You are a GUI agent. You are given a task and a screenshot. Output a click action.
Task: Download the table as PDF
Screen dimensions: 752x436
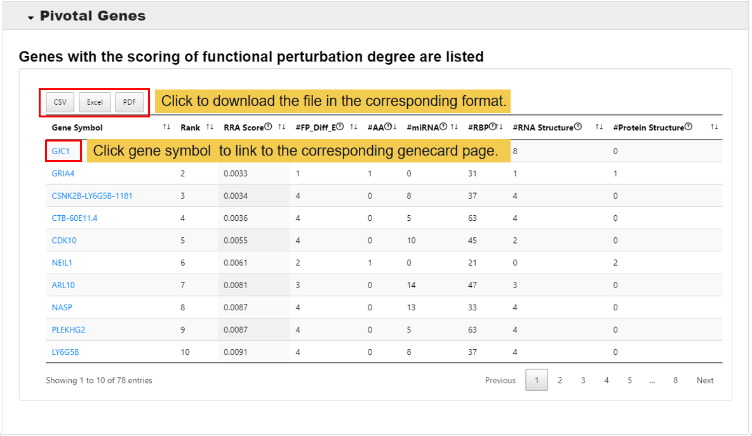click(129, 102)
